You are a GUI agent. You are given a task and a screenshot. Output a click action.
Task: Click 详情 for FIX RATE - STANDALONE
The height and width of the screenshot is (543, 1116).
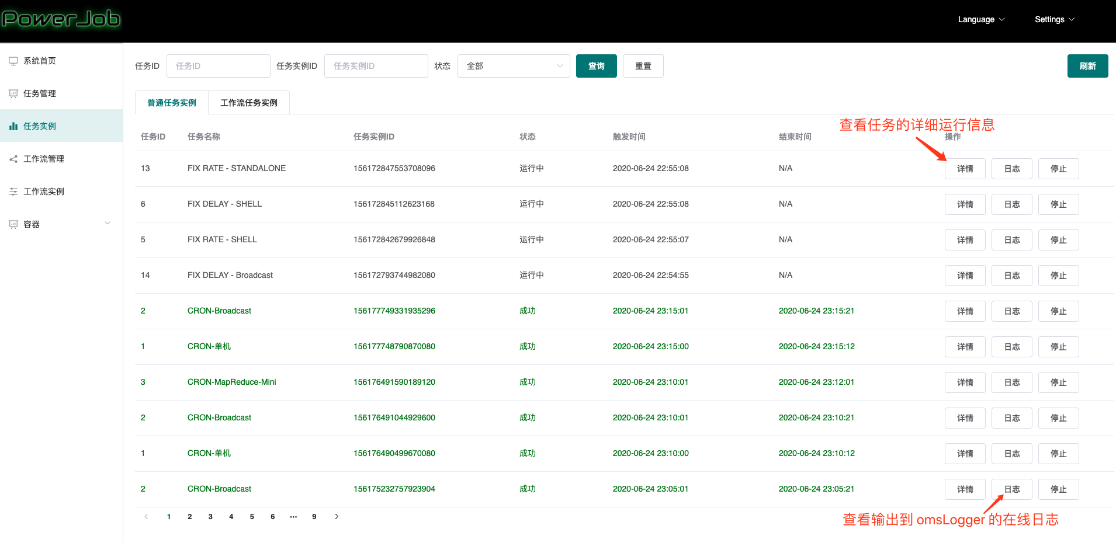(x=965, y=168)
